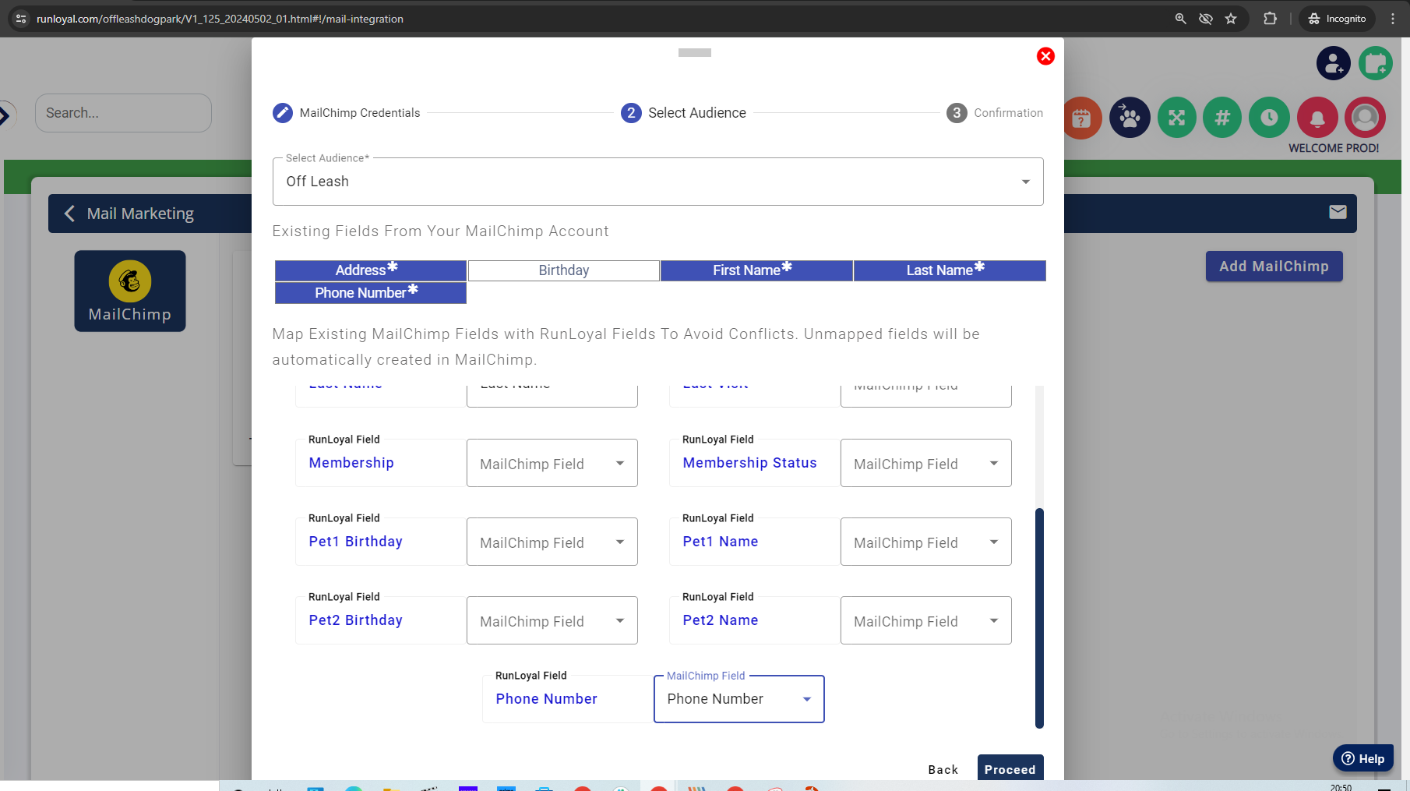Jump to the Confirmation step
The width and height of the screenshot is (1410, 791).
pos(995,113)
